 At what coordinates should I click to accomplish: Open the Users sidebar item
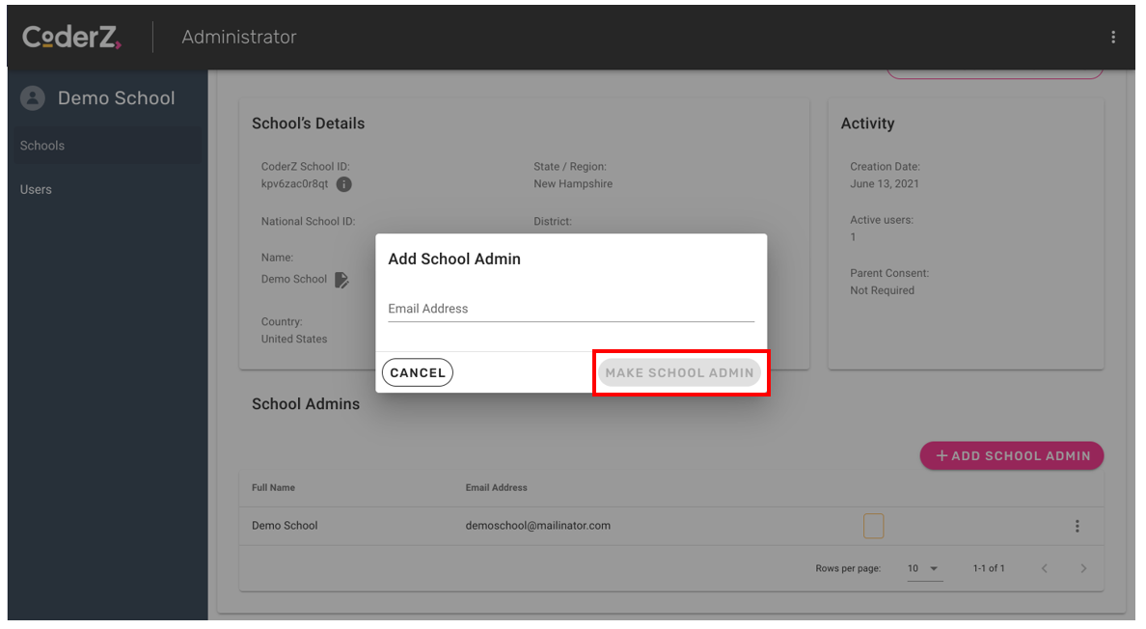[36, 190]
